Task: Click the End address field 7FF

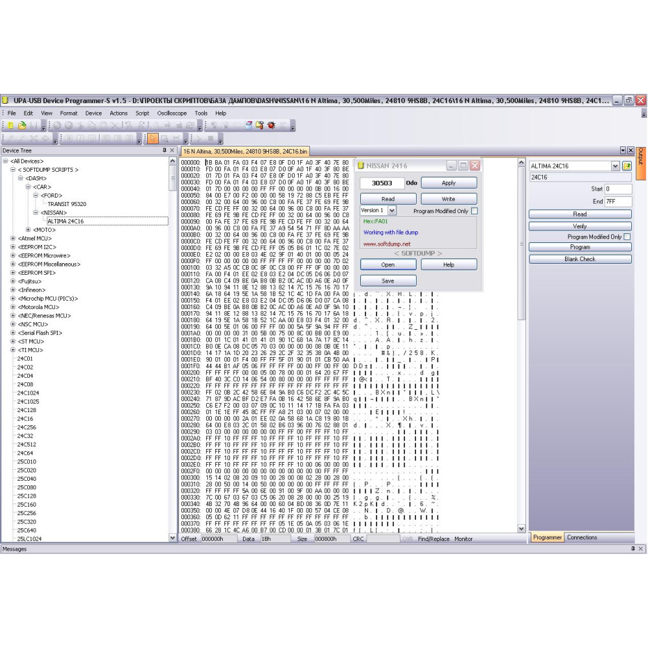Action: pyautogui.click(x=618, y=202)
